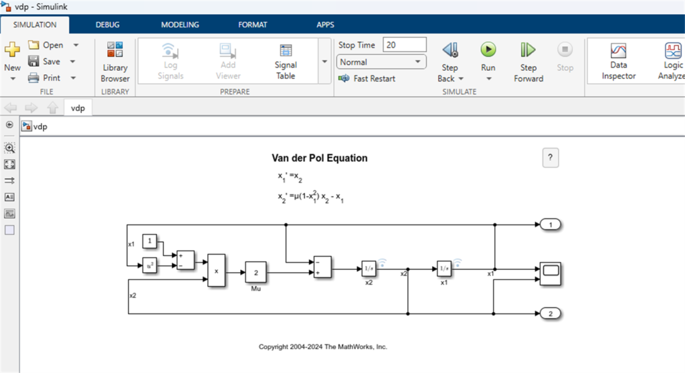Select the u squared Fcn block
This screenshot has width=685, height=373.
pyautogui.click(x=149, y=265)
